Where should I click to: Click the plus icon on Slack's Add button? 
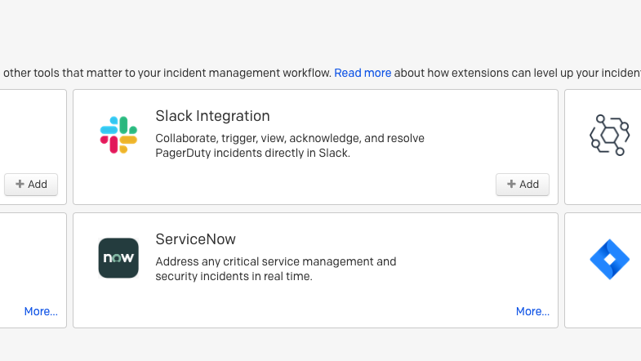coord(511,185)
